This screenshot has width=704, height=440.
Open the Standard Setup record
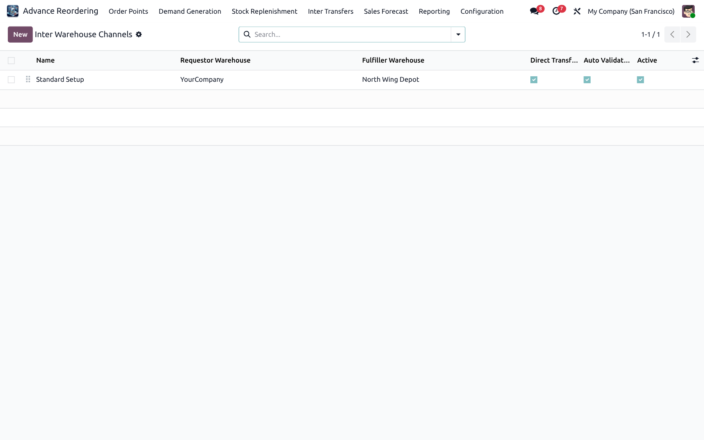coord(60,79)
